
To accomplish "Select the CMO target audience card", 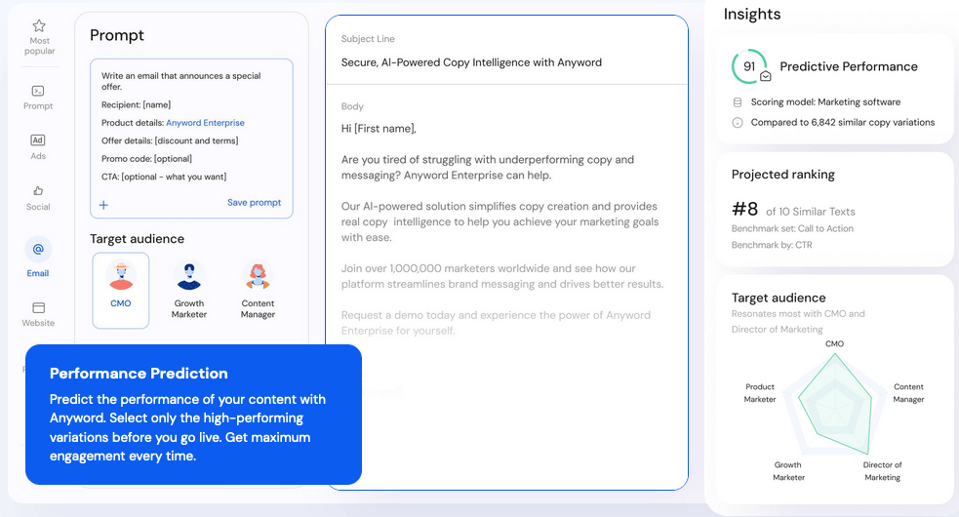I will [x=121, y=291].
